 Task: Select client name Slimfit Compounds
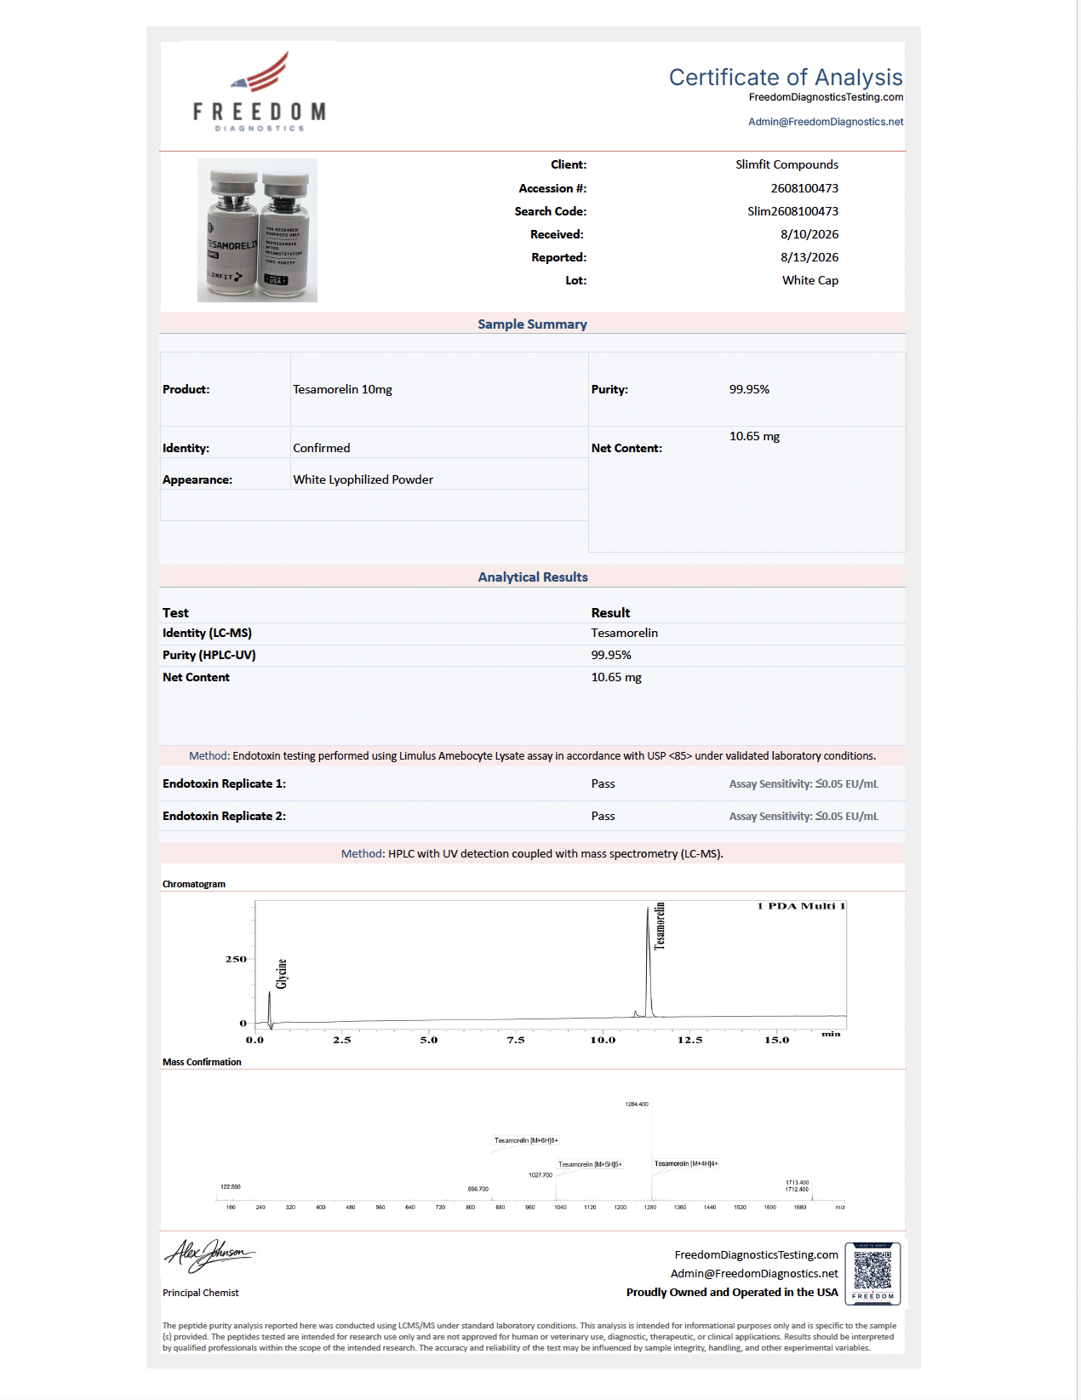786,164
